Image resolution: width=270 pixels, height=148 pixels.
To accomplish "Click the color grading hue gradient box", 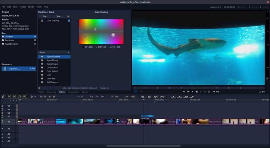I will (x=101, y=32).
